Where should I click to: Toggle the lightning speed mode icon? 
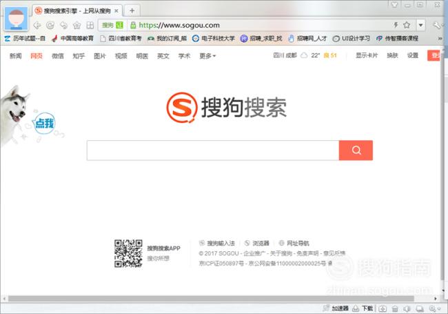click(396, 25)
